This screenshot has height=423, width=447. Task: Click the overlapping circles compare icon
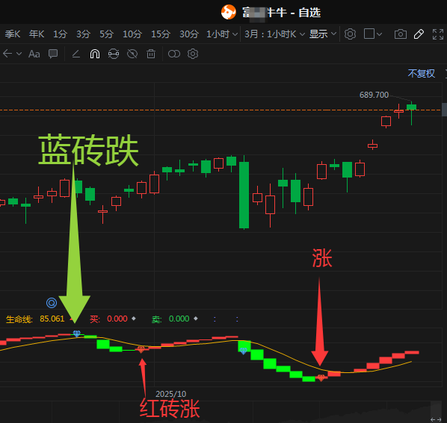coord(174,54)
